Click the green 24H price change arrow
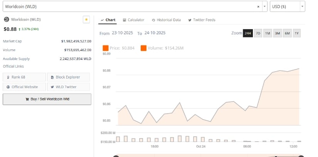This screenshot has height=157, width=318. coord(20,29)
